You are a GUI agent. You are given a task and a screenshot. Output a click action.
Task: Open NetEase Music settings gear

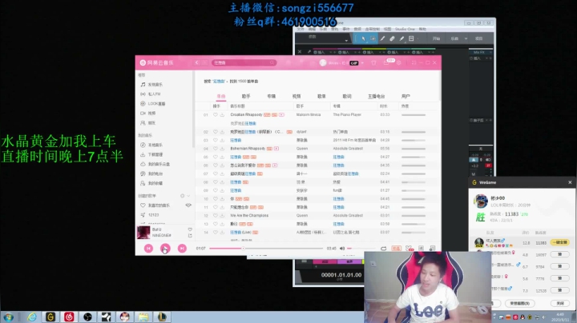[398, 63]
